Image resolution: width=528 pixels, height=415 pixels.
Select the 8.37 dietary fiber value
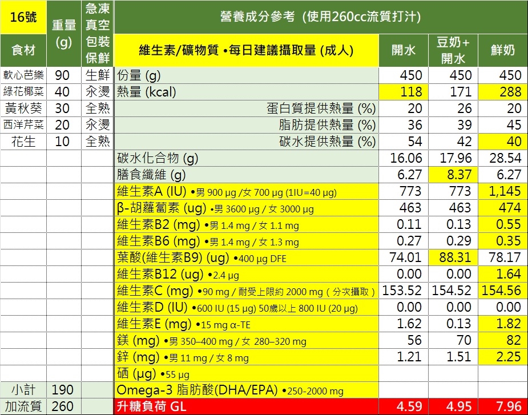[453, 175]
